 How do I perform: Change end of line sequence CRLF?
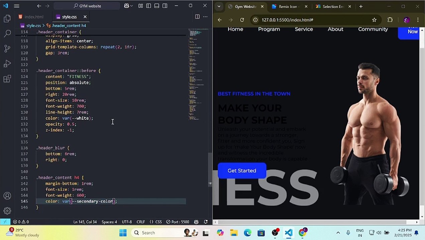point(141,222)
